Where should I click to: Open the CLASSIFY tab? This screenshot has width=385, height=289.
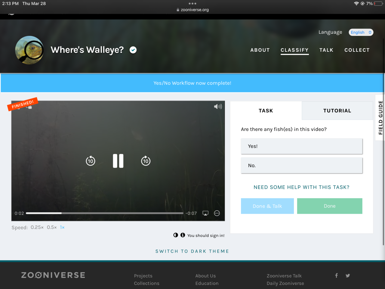tap(294, 50)
